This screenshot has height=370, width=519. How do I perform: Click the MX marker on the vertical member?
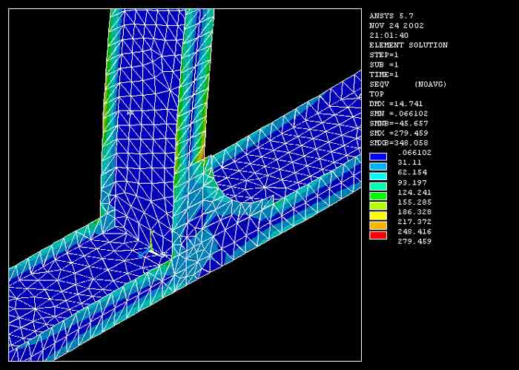130,113
